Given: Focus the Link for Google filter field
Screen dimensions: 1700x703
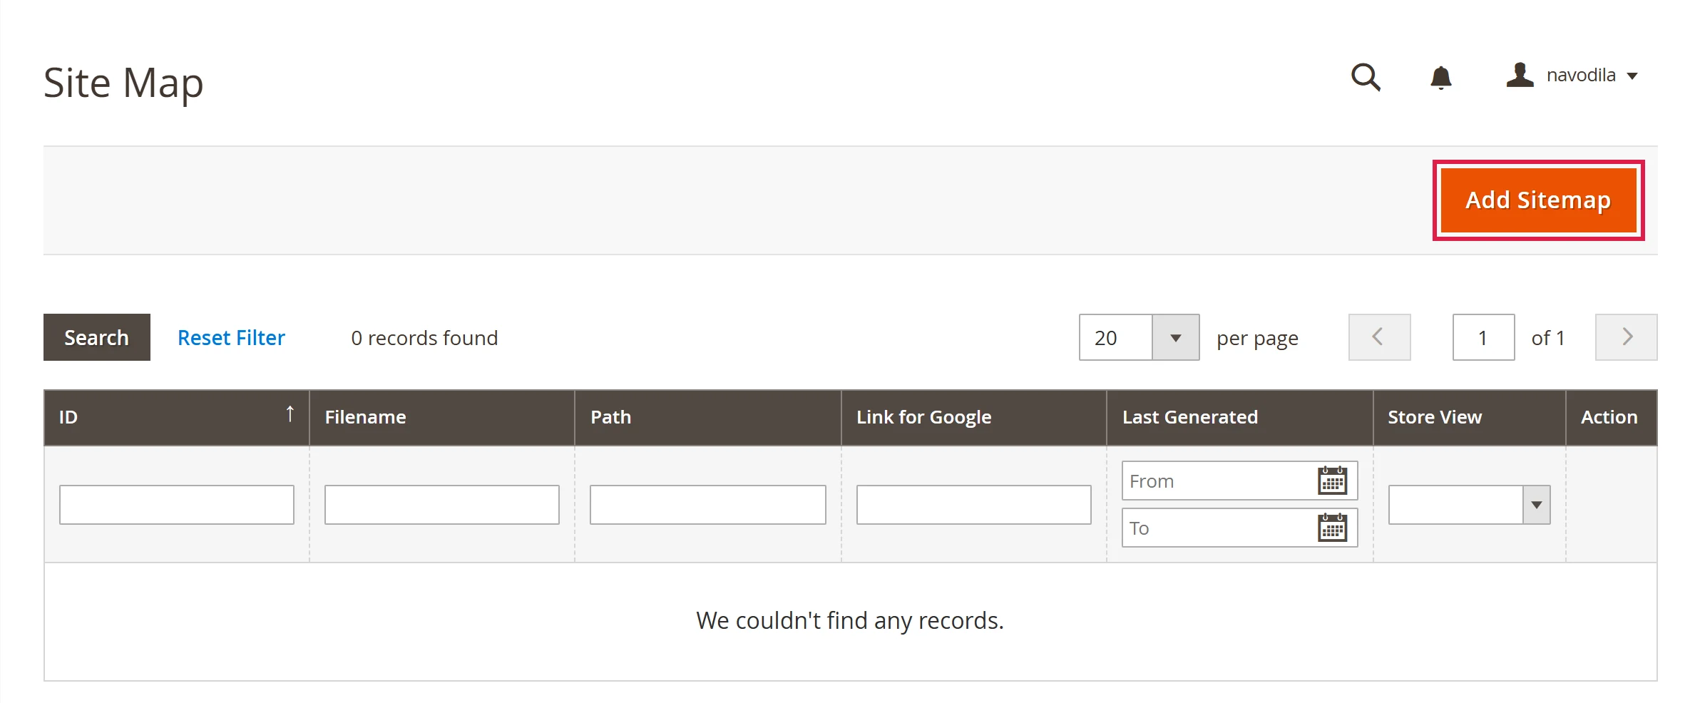Looking at the screenshot, I should pyautogui.click(x=974, y=505).
